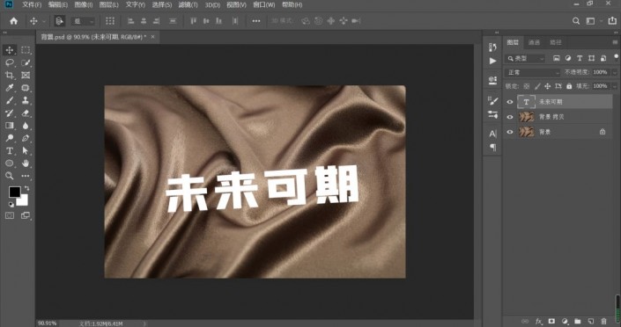The image size is (621, 327).
Task: Click the Add layer style fx icon
Action: 538,321
